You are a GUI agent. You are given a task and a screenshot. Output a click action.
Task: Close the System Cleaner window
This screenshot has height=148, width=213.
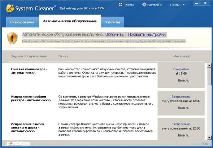pyautogui.click(x=205, y=3)
